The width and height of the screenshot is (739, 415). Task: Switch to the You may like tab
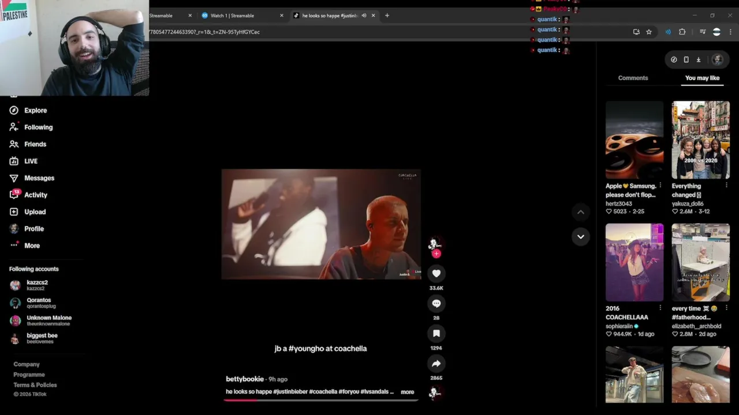pos(703,78)
